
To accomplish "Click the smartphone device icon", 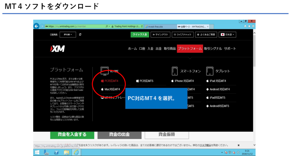I will pos(174,71).
